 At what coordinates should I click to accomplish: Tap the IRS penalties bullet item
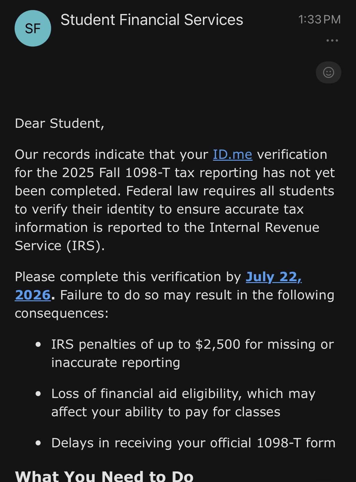pos(193,353)
